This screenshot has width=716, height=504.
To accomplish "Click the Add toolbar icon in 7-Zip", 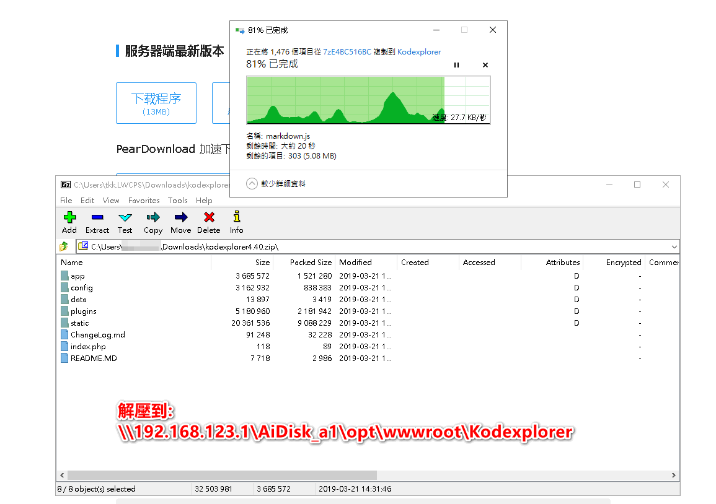I will click(x=69, y=217).
